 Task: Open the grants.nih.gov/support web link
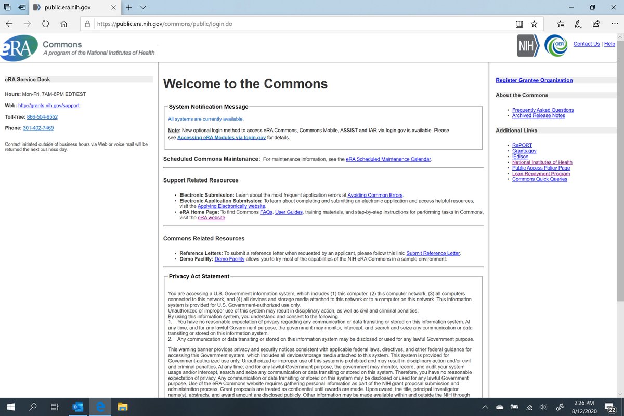click(x=49, y=106)
